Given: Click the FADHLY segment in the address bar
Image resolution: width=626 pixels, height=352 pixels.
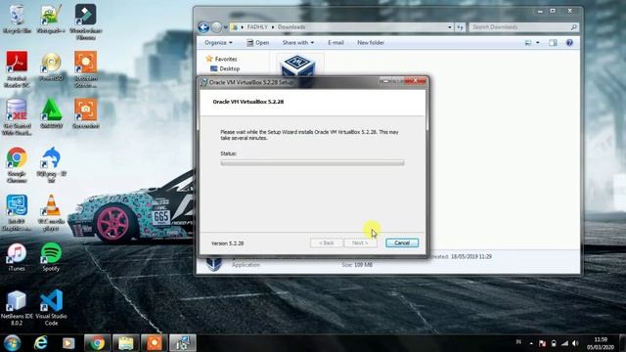Looking at the screenshot, I should 257,27.
